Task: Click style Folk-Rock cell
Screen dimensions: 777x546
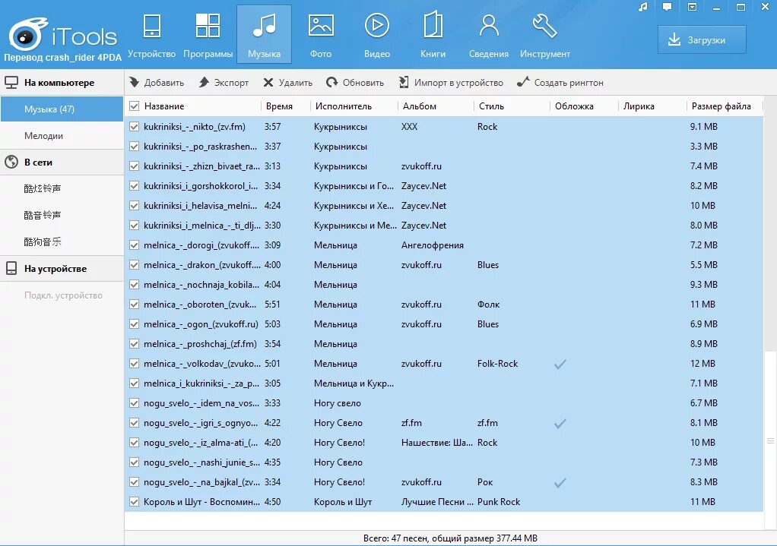Action: click(x=497, y=364)
